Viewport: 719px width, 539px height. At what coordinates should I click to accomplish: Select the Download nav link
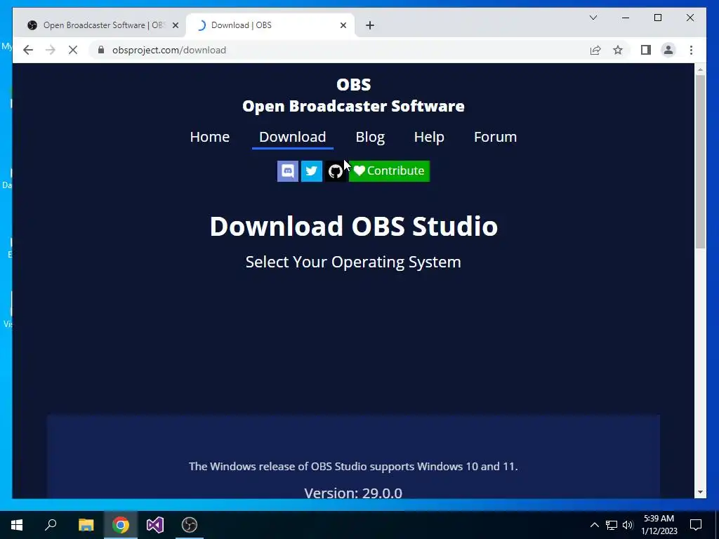tap(293, 137)
